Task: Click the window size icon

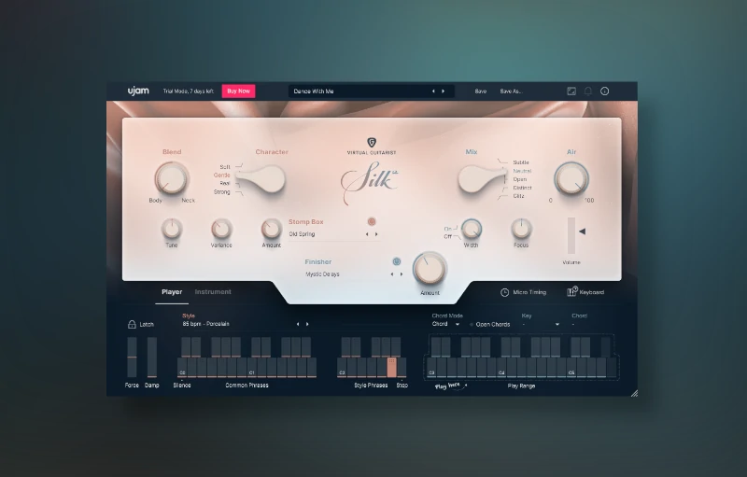Action: click(571, 91)
